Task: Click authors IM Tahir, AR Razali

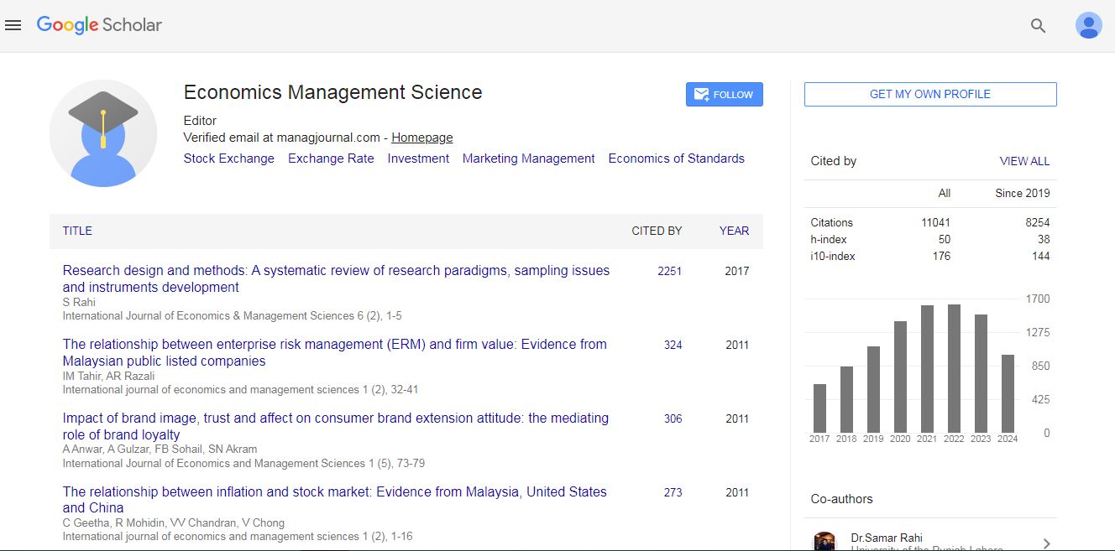Action: (108, 376)
